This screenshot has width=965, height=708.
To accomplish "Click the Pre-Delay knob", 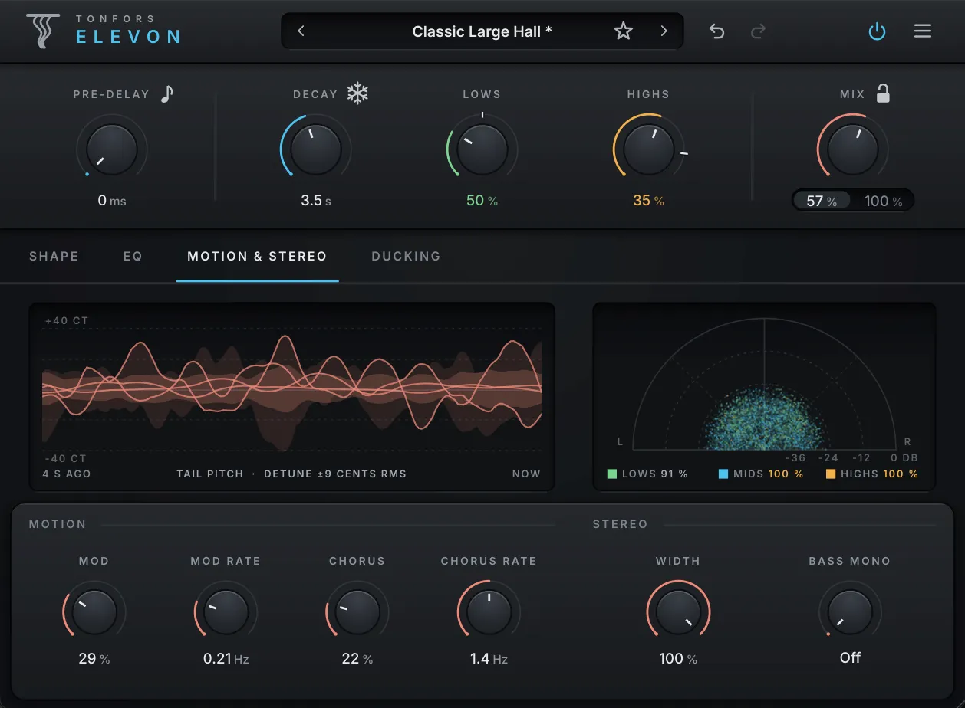I will tap(112, 149).
